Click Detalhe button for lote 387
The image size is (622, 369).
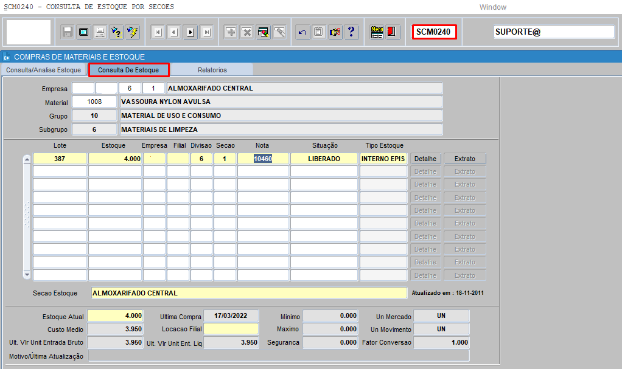click(x=425, y=159)
